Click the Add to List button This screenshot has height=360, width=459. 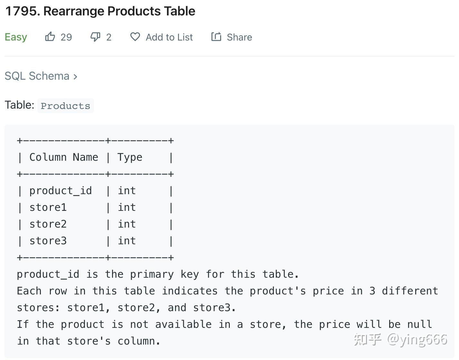point(169,37)
